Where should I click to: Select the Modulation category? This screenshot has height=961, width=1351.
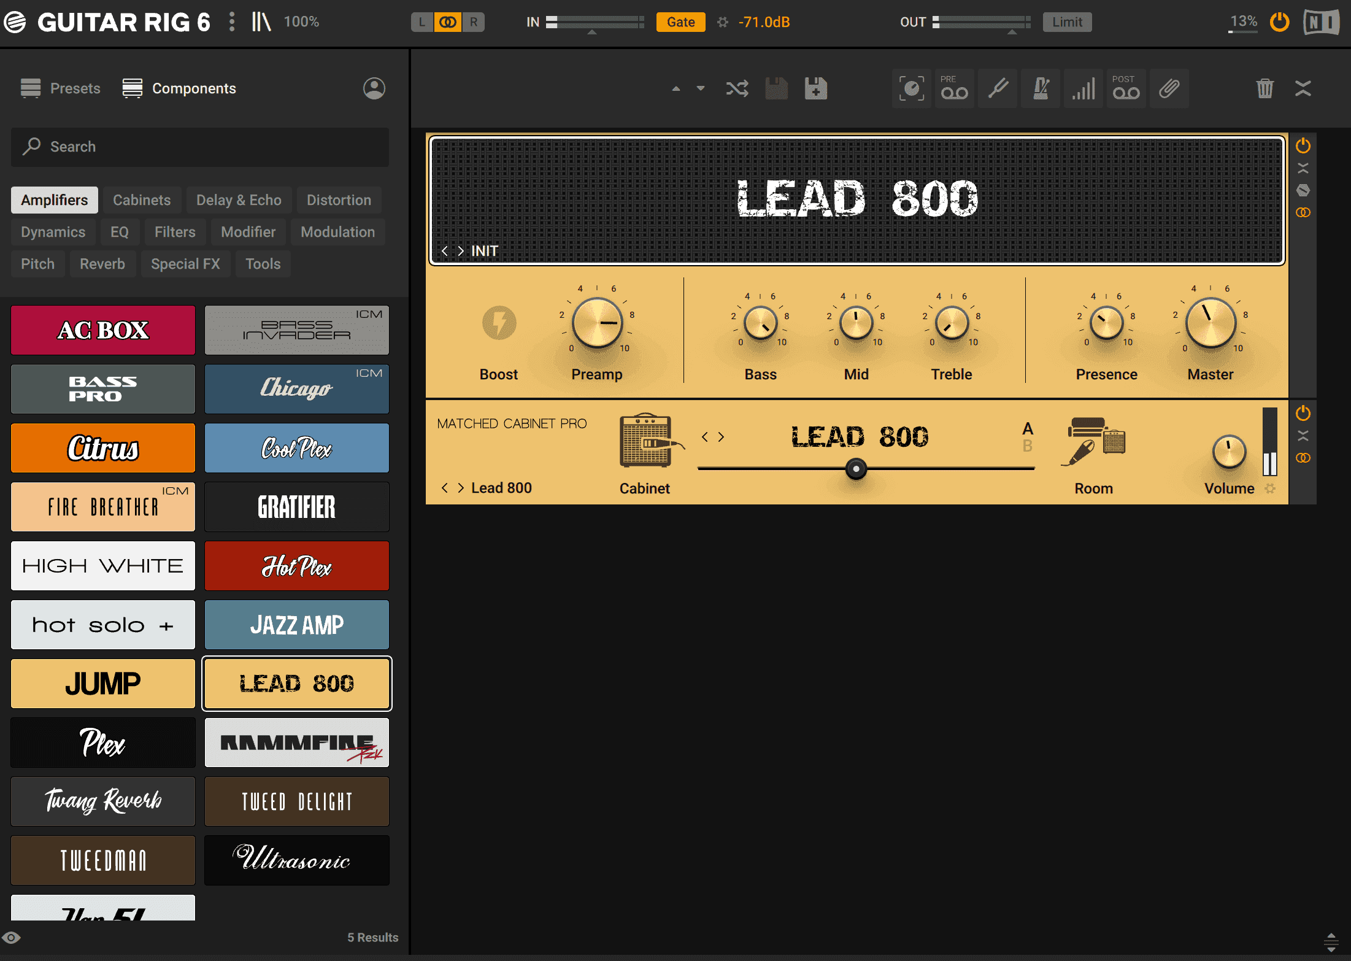click(337, 232)
